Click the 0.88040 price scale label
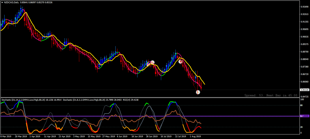The width and height of the screenshot is (310, 139). [x=304, y=59]
